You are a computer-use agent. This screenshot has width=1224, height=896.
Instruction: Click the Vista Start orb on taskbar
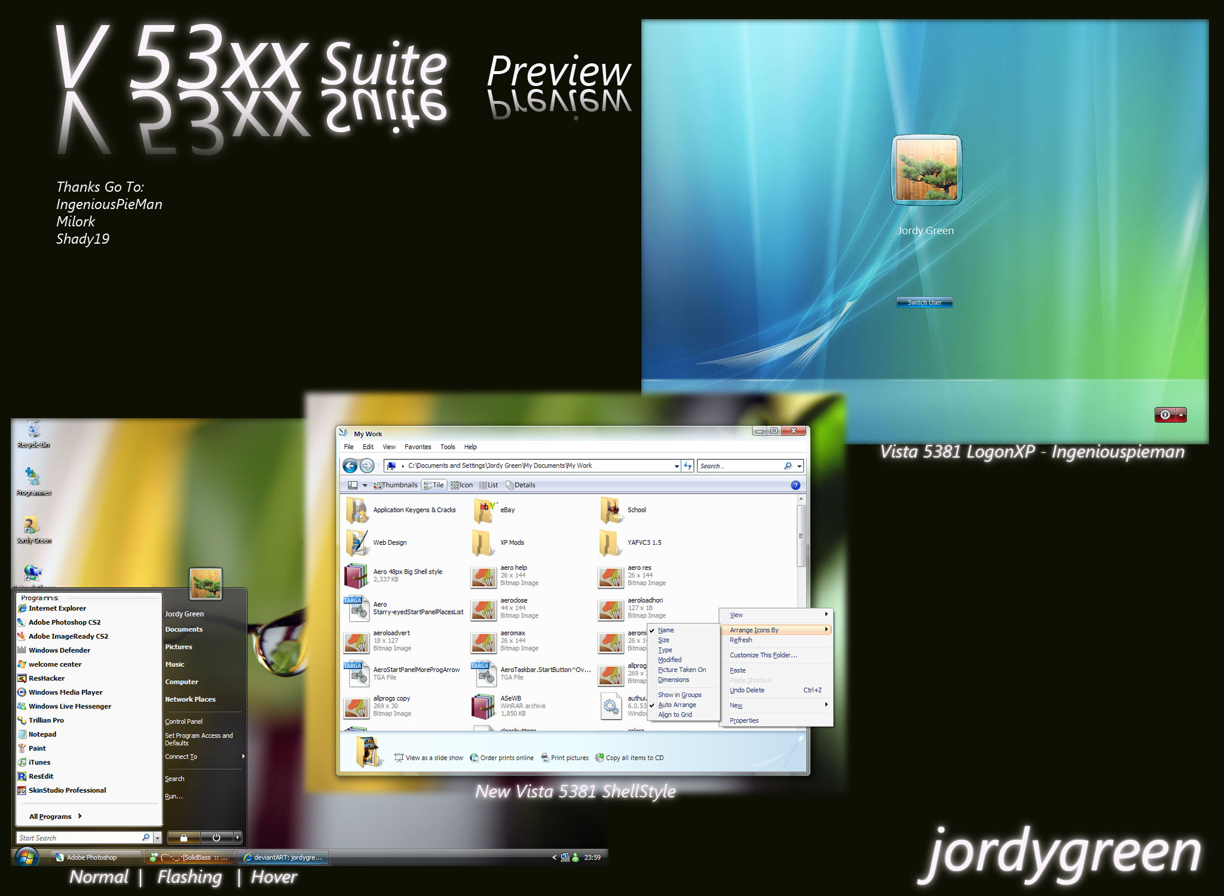click(26, 857)
